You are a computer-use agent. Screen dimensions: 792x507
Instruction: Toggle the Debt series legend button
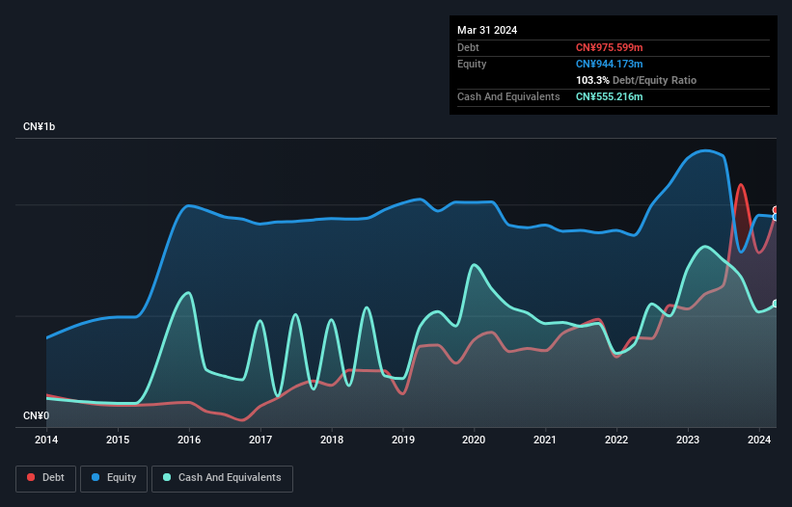click(x=46, y=478)
